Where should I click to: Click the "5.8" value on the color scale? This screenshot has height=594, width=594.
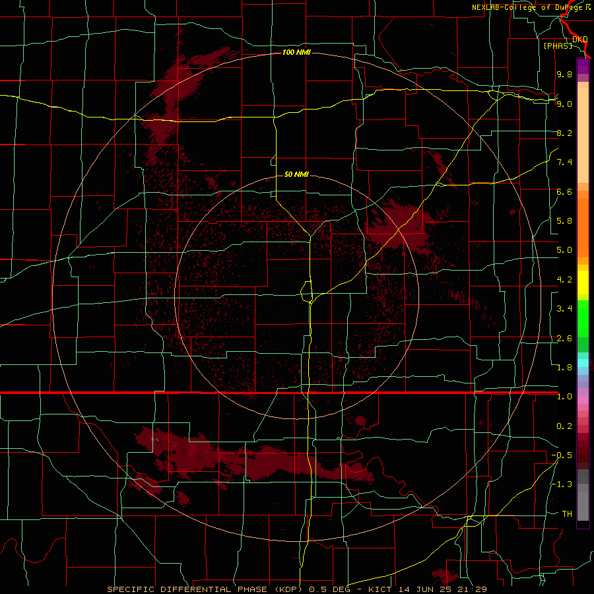pos(564,221)
